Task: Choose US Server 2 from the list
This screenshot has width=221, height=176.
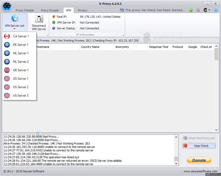Action: pos(20,87)
